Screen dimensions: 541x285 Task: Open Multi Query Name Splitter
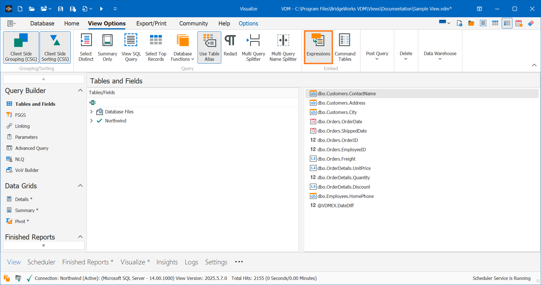tap(283, 47)
